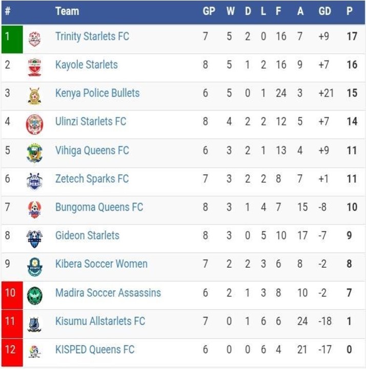Screen dimensions: 366x370
Task: Click the Kenya Police Bullets badge icon
Action: (x=34, y=95)
